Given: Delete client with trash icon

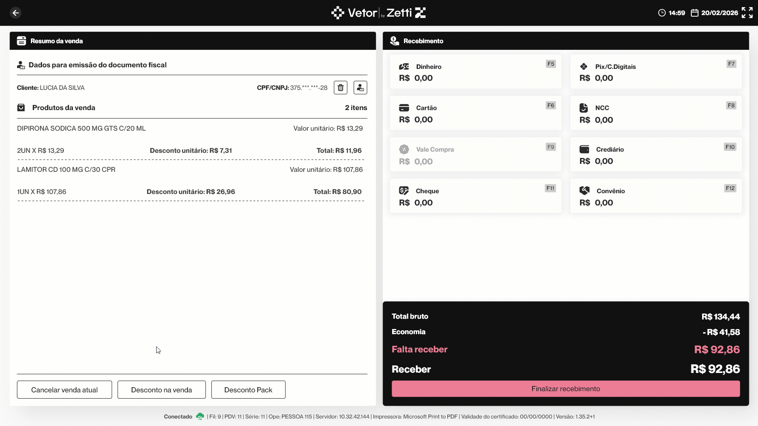Looking at the screenshot, I should [x=340, y=87].
